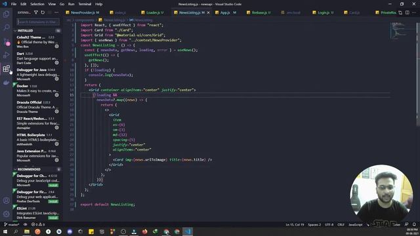
Task: Manage gear for Docker extension
Action: pyautogui.click(x=56, y=95)
